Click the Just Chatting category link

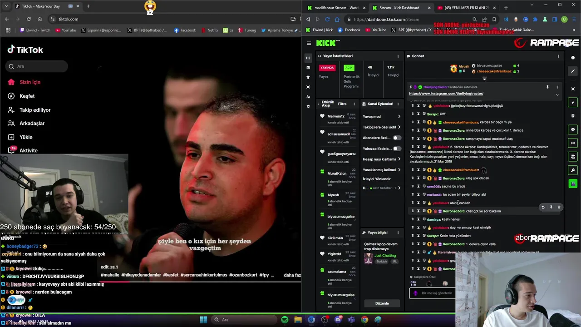[x=385, y=256]
